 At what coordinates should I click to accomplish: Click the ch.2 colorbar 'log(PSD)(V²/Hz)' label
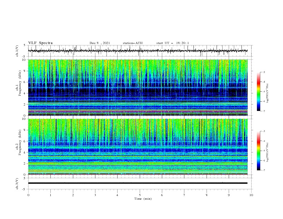click(x=268, y=152)
